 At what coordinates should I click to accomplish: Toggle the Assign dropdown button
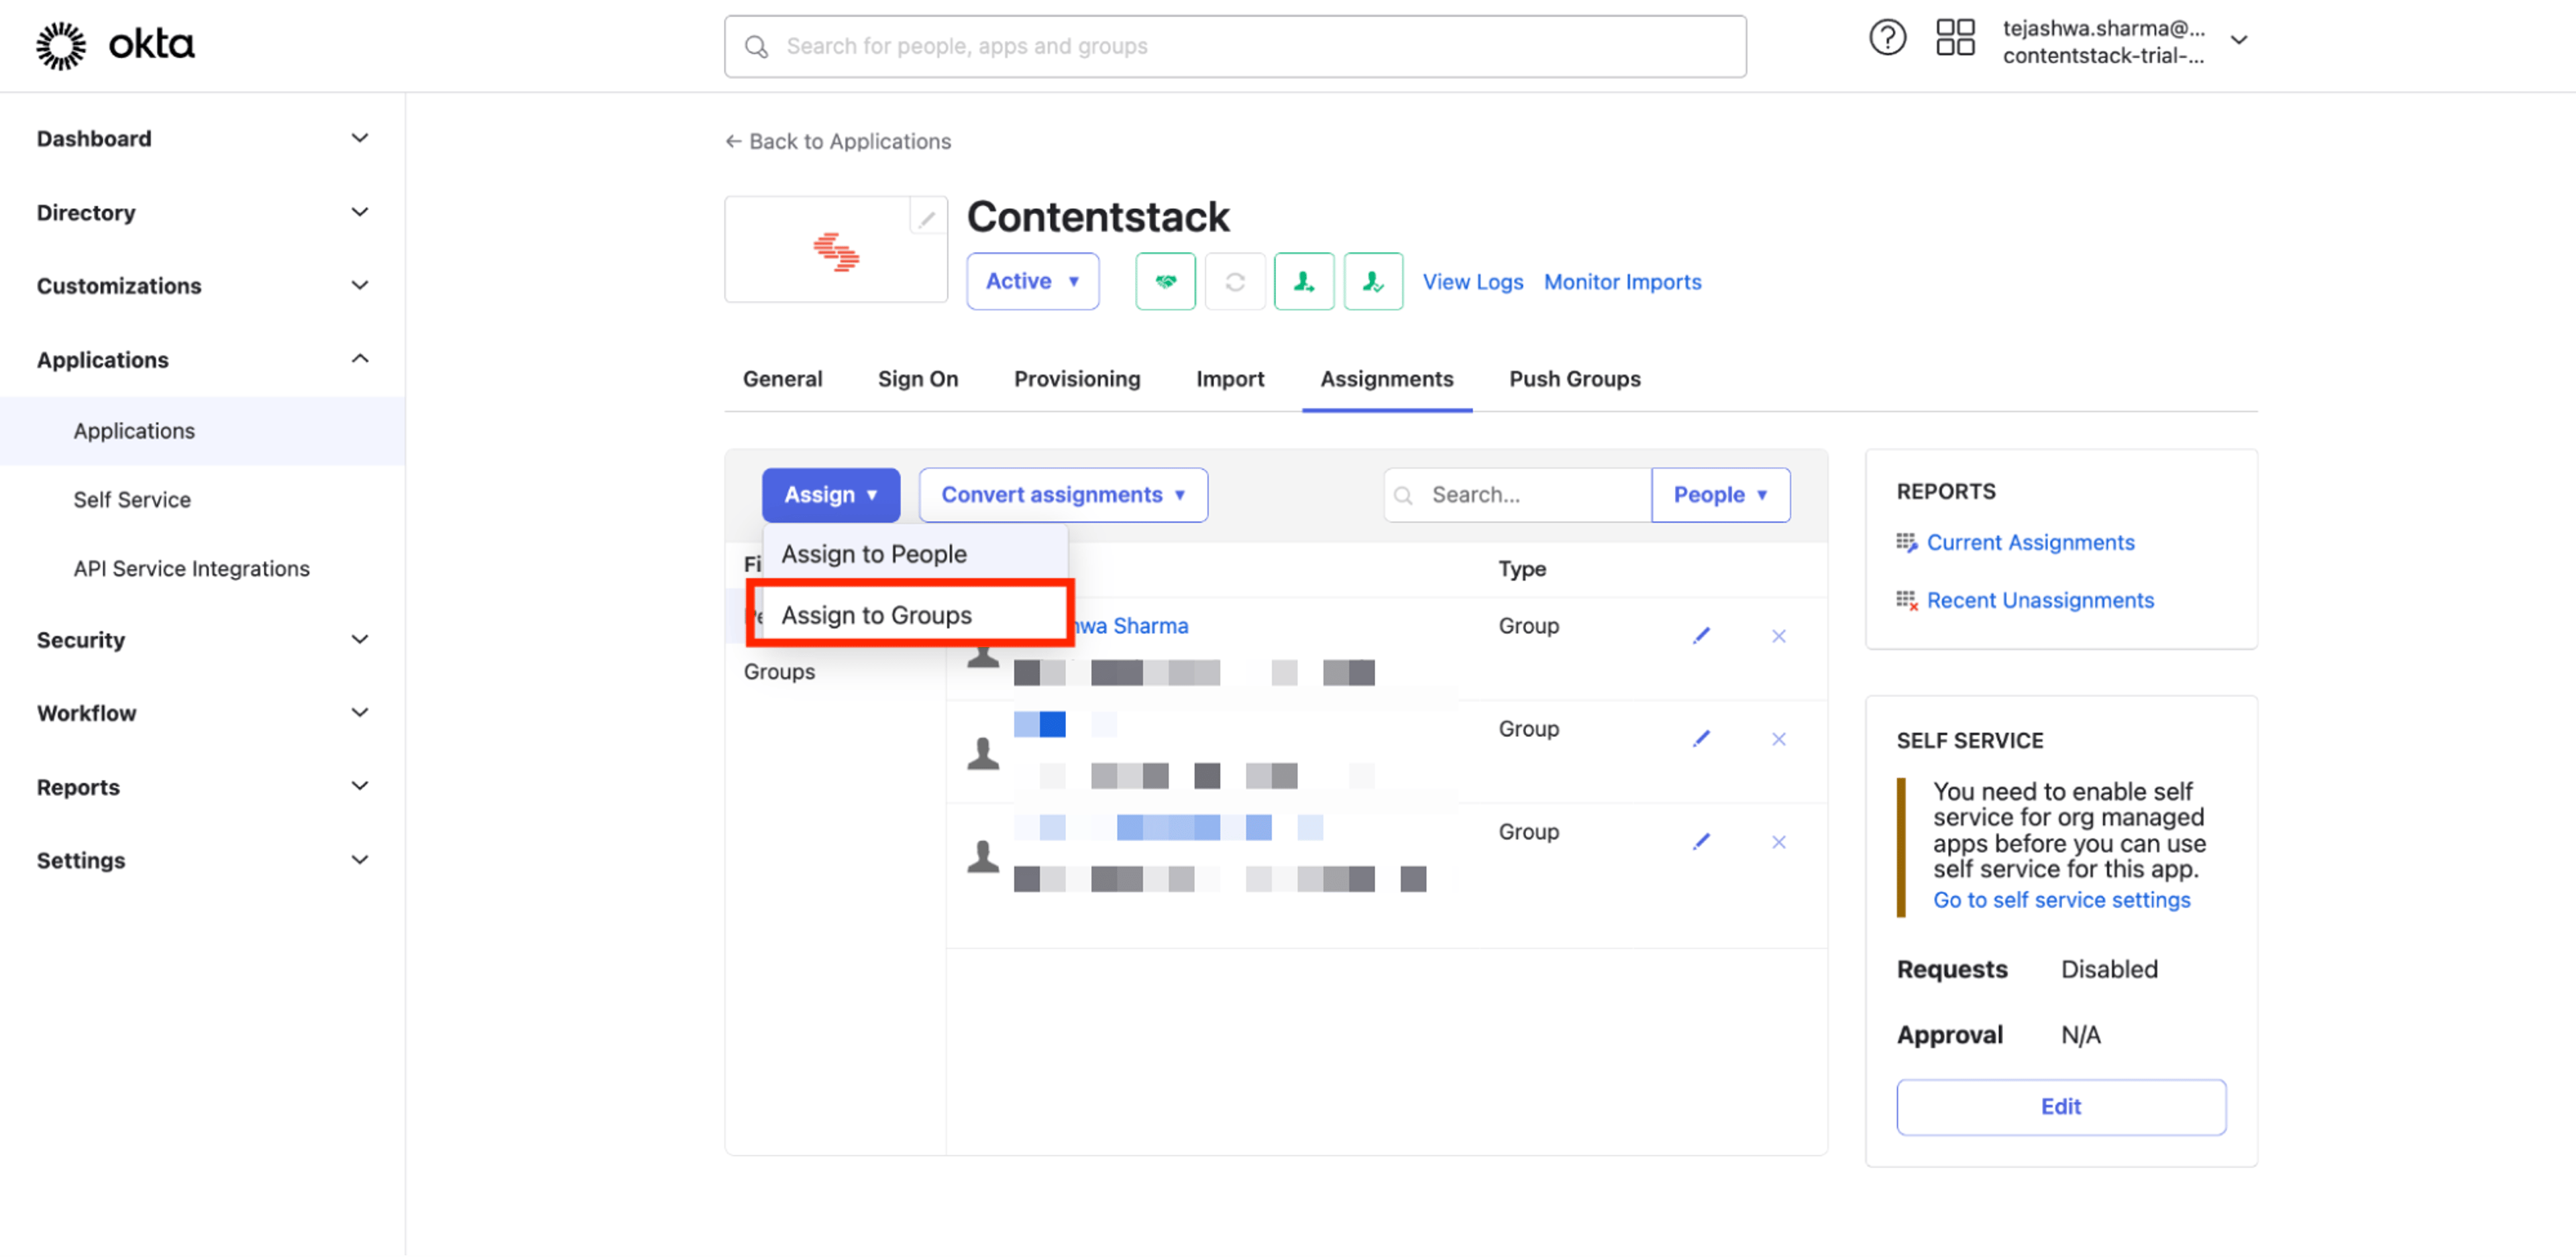[830, 496]
